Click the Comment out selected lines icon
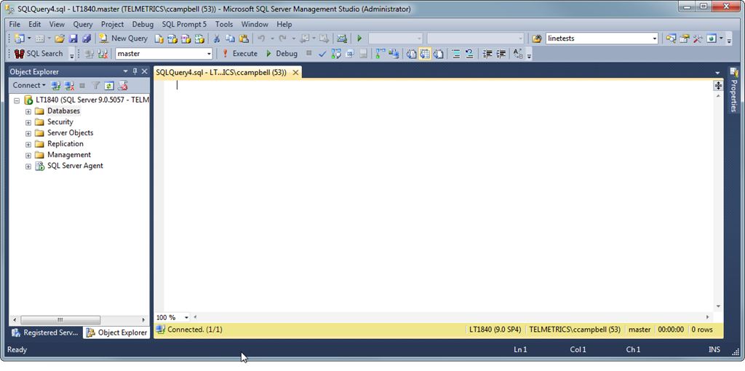Image resolution: width=745 pixels, height=371 pixels. [455, 54]
